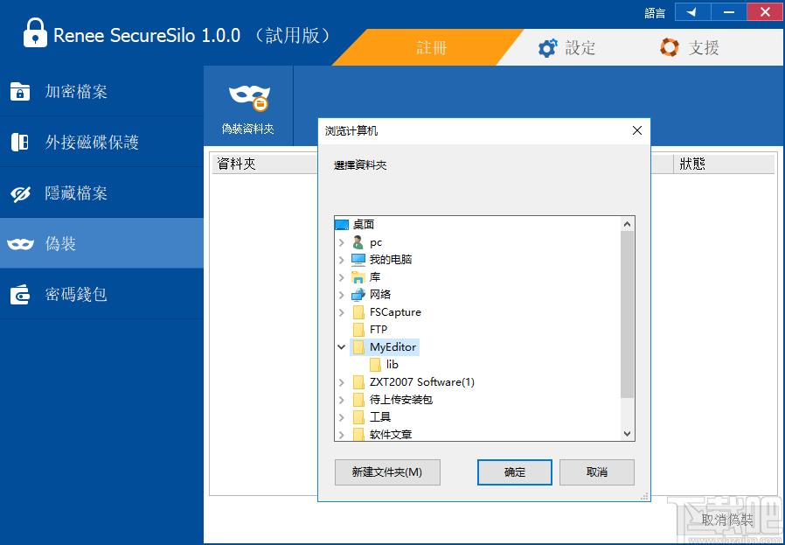Expand the 库 node

[x=342, y=277]
